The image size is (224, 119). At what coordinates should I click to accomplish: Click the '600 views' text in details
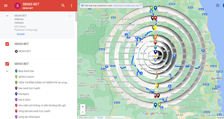[20, 27]
